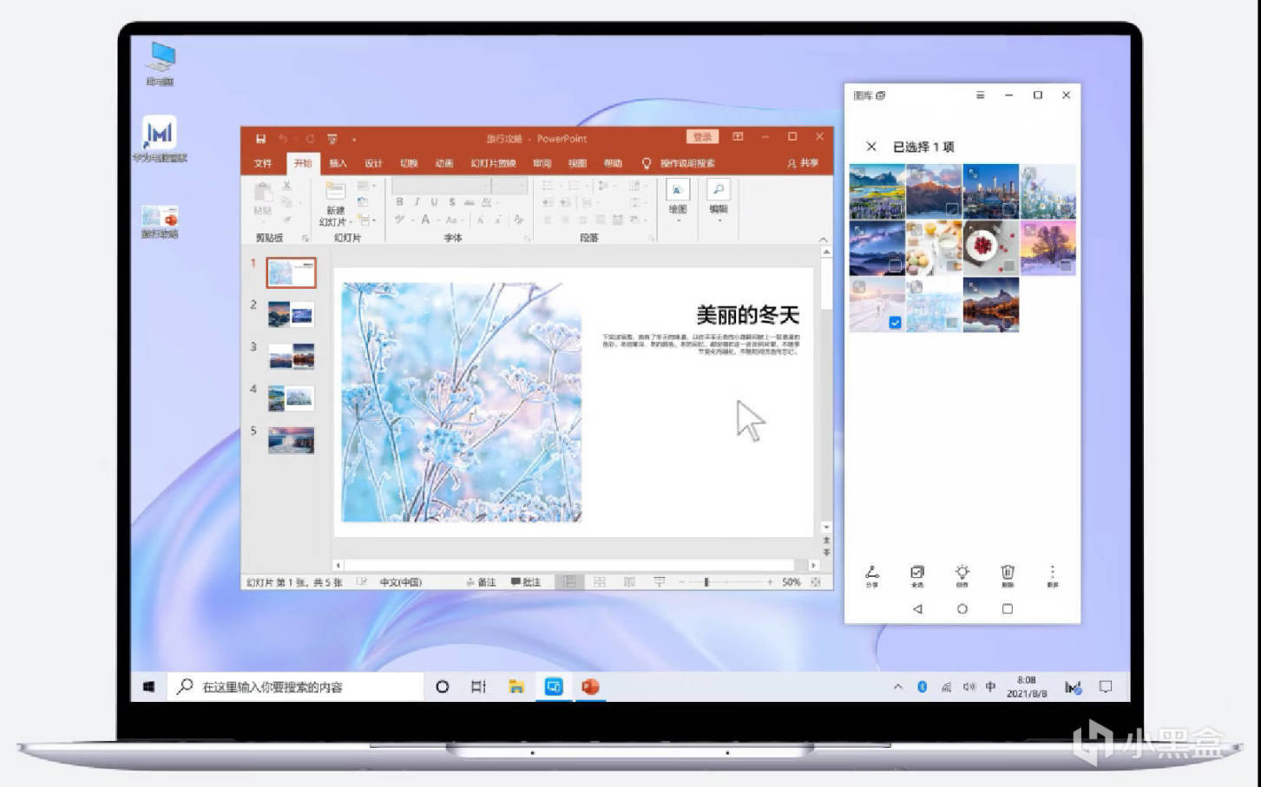The width and height of the screenshot is (1261, 787).
Task: Switch to normal view in status bar
Action: pyautogui.click(x=570, y=582)
